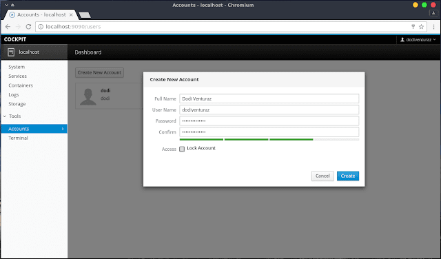Viewport: 441px width, 259px height.
Task: Click the Chromium profile icon in title bar
Action: (x=433, y=13)
